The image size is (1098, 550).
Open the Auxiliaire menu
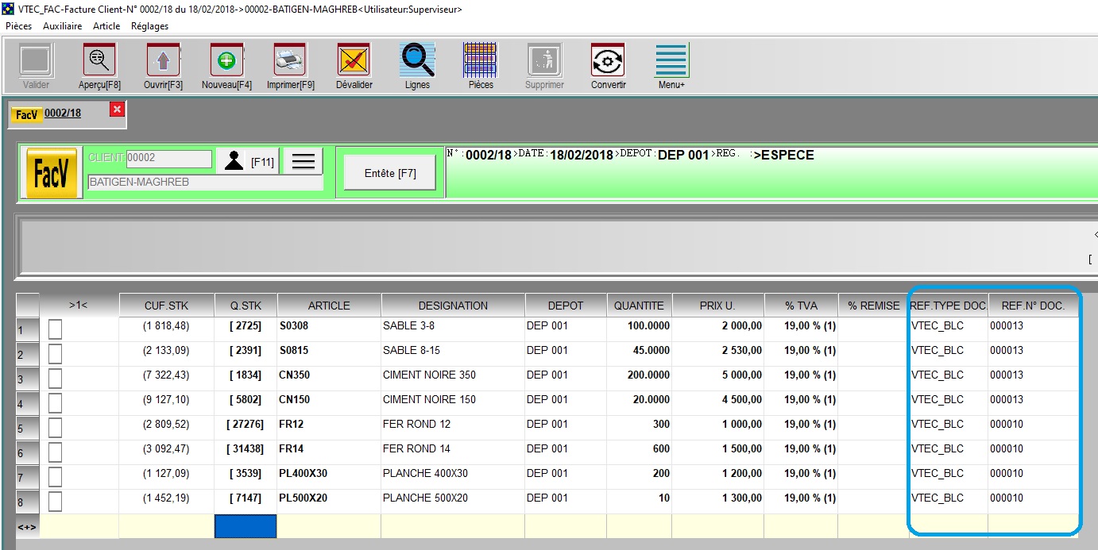[63, 26]
